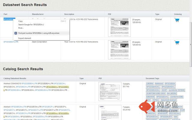Click the Manufacturer column header
The width and height of the screenshot is (192, 120).
click(x=38, y=14)
